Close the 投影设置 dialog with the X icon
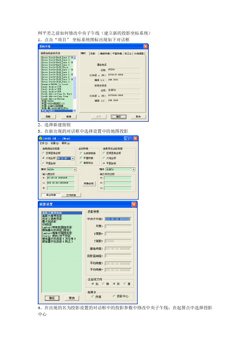 (134, 204)
